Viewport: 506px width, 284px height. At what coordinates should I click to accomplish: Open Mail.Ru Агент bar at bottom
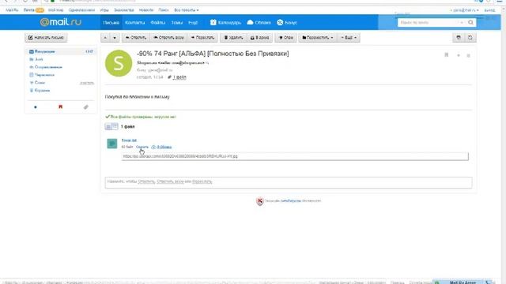click(x=463, y=282)
